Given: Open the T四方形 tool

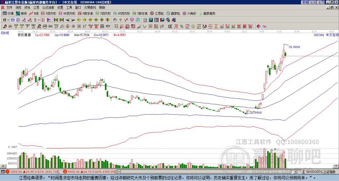Looking at the screenshot, I should tap(103, 13).
